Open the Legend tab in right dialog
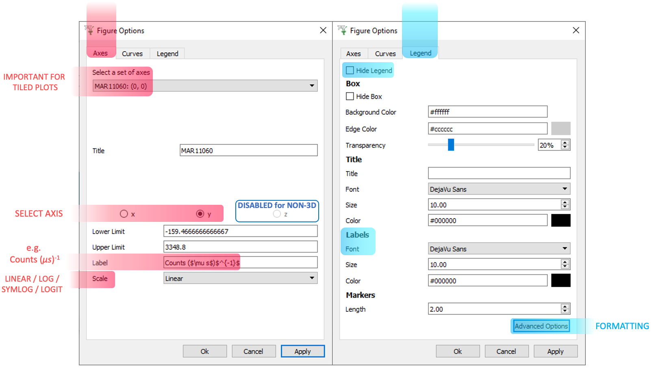The width and height of the screenshot is (654, 371). point(420,53)
